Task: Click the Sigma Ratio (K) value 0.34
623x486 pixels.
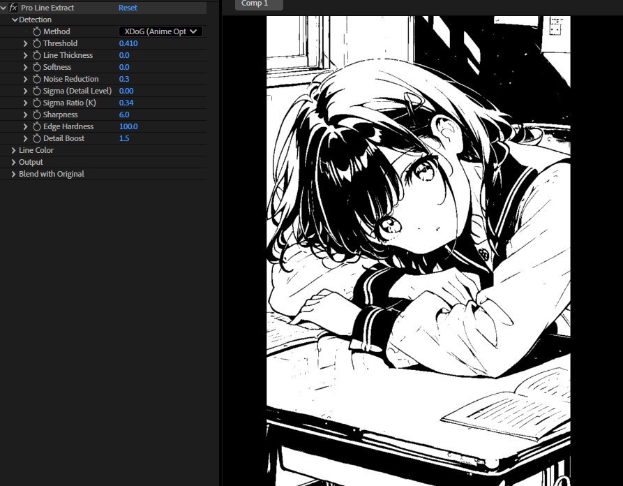Action: coord(126,103)
